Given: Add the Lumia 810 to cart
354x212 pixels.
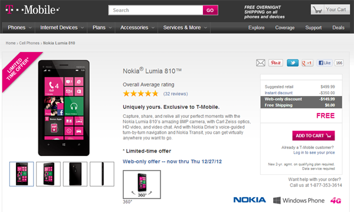Looking at the screenshot, I should (x=313, y=135).
